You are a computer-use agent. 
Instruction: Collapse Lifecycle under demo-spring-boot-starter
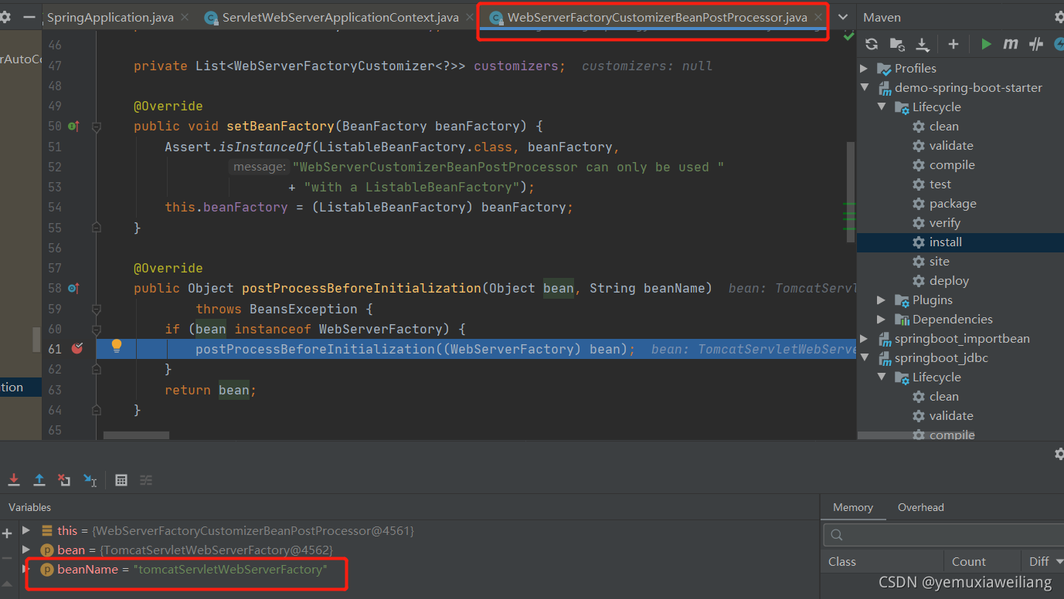coord(882,107)
